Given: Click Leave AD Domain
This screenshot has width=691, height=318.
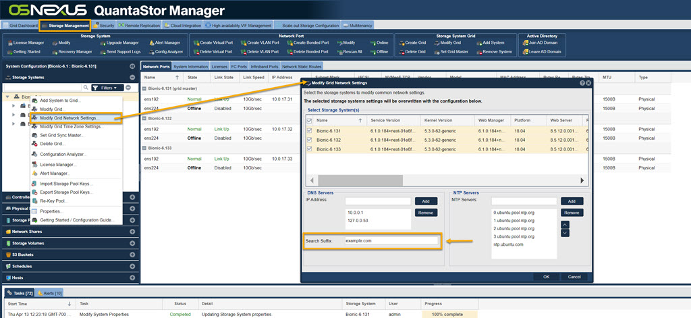Looking at the screenshot, I should click(542, 51).
